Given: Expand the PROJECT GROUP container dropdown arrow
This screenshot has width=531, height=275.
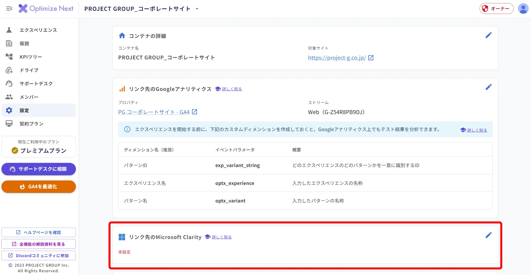Looking at the screenshot, I should tap(197, 9).
